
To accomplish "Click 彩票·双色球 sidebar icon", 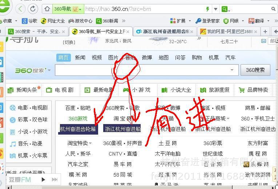I will tap(13, 120).
